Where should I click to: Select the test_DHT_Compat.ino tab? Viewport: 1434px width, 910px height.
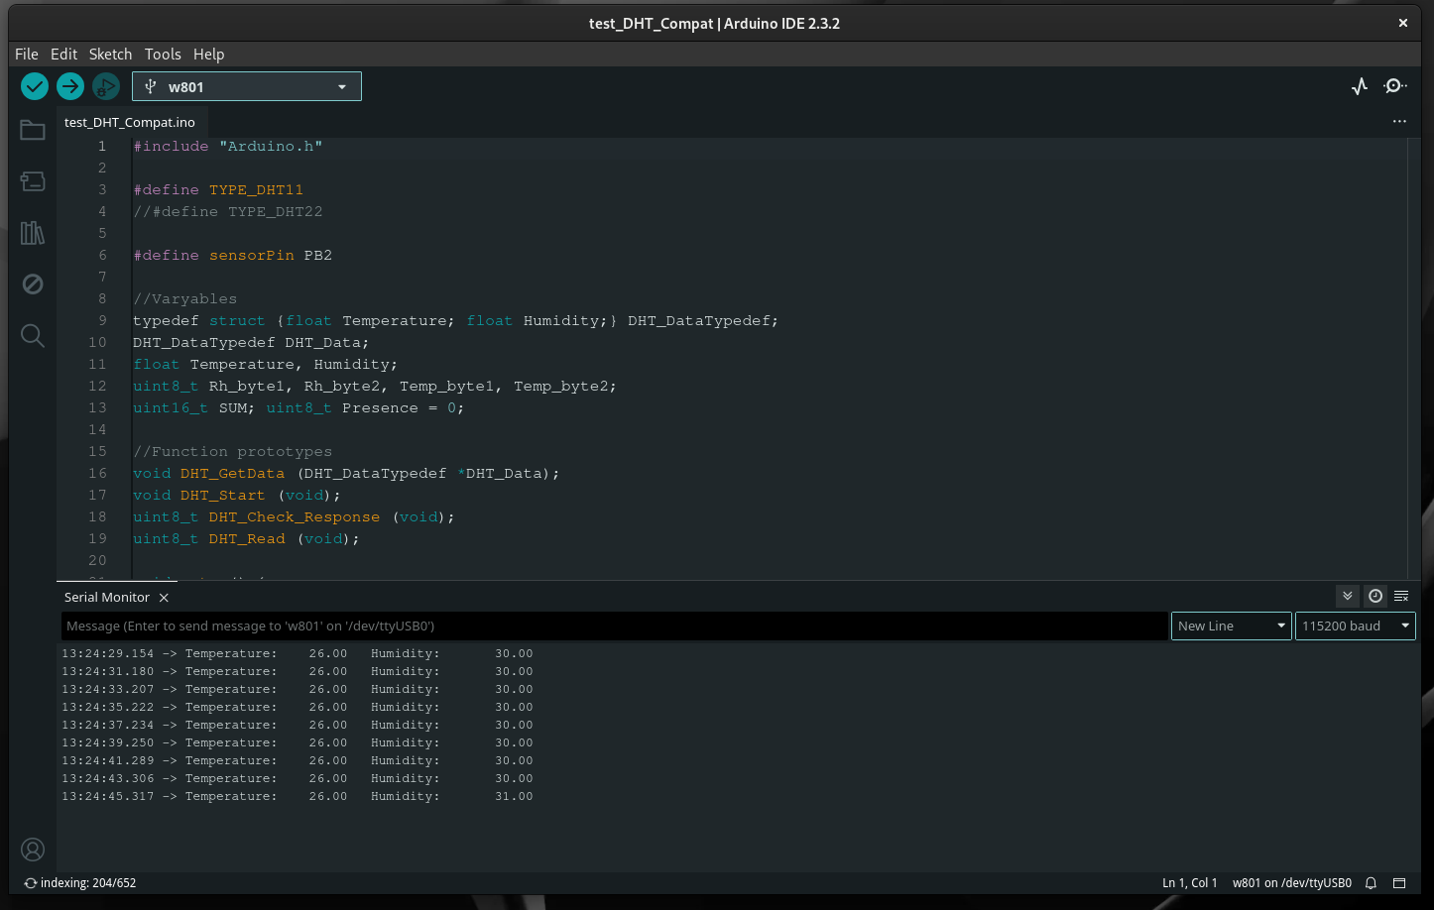[130, 122]
